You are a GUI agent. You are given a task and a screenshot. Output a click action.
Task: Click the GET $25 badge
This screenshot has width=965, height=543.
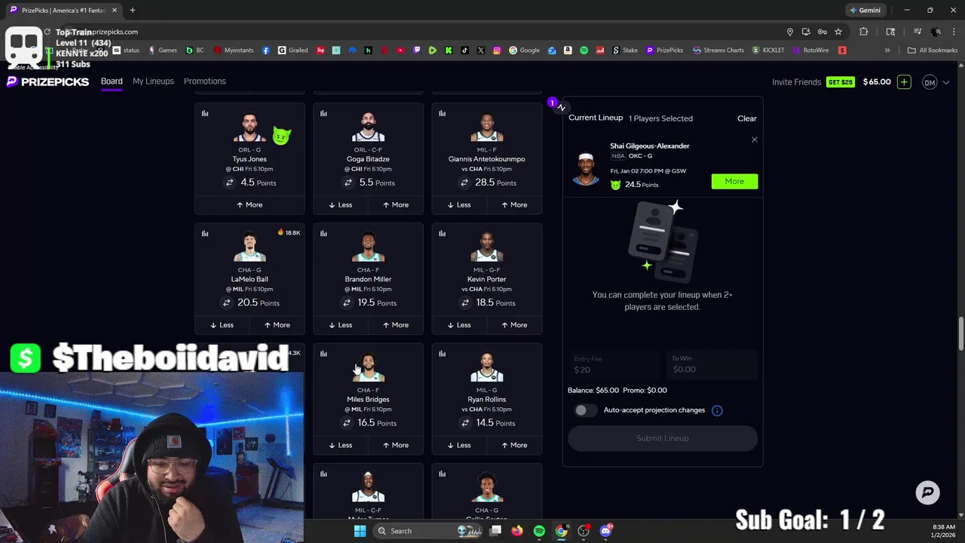(x=841, y=82)
